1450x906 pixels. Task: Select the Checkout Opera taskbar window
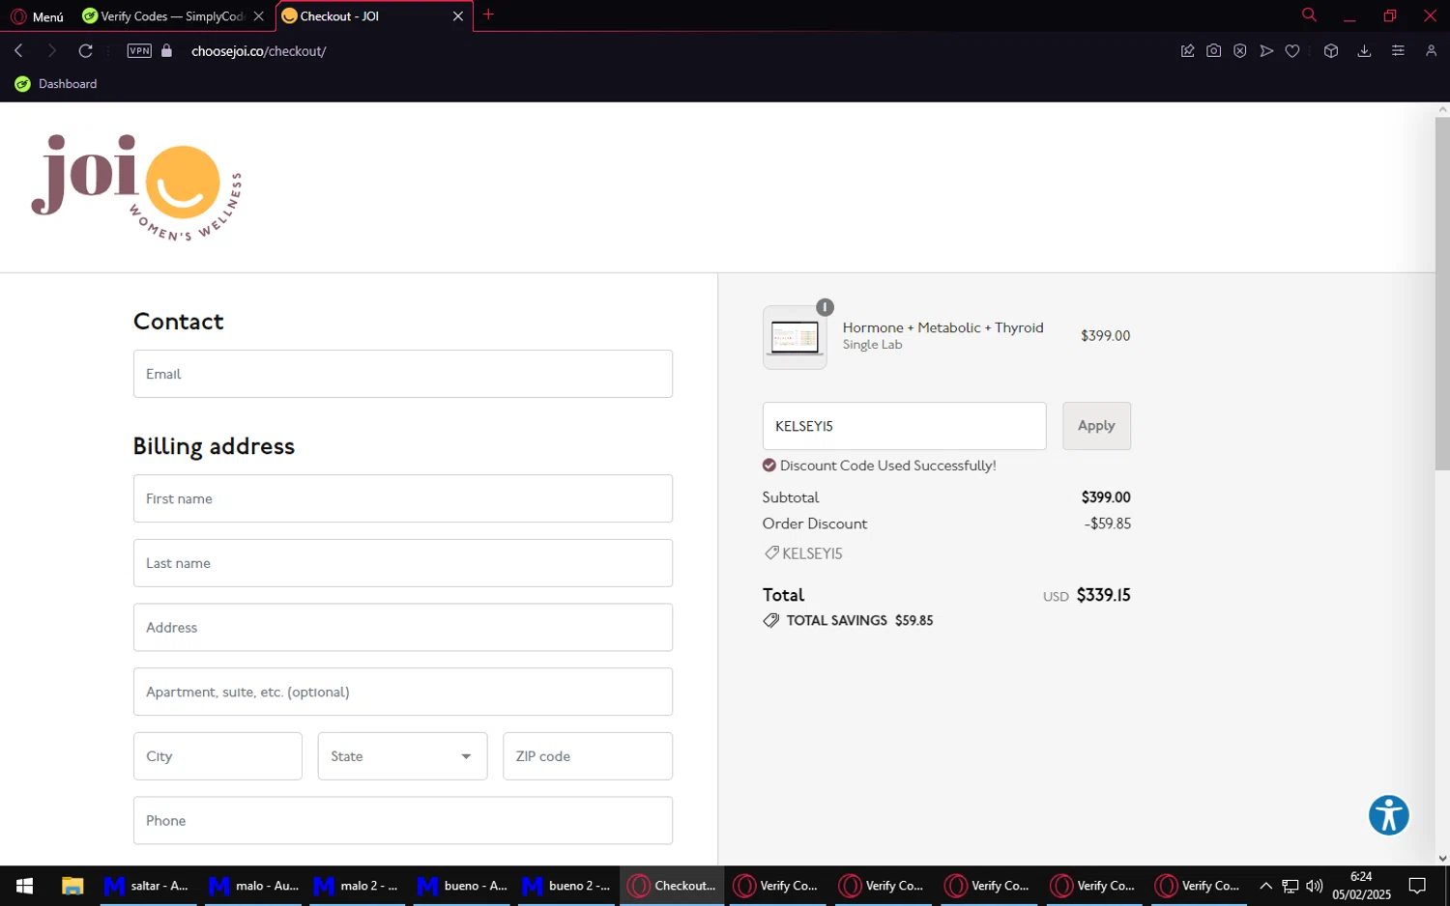(x=672, y=886)
